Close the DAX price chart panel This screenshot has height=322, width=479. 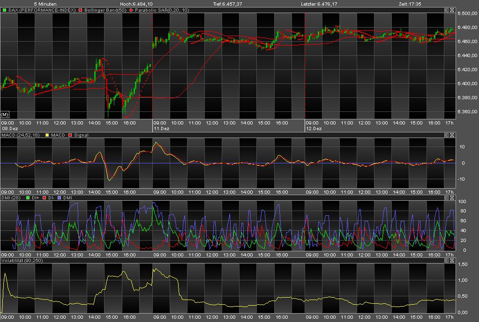(452, 10)
